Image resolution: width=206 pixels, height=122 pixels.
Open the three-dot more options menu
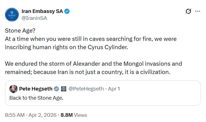click(x=197, y=11)
